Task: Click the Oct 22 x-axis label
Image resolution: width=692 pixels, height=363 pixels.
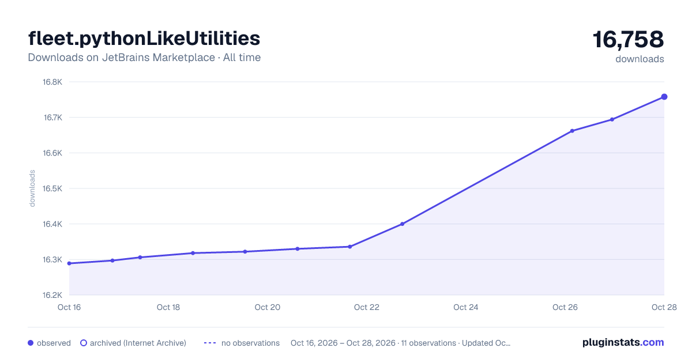Action: coord(367,307)
